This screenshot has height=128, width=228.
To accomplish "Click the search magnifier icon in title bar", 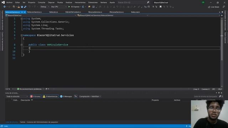I will [148, 2].
